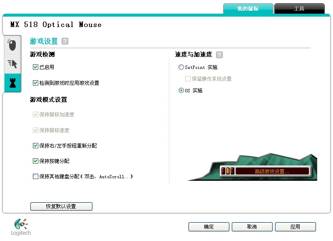Switch to the 我的鼠标 tab

[x=248, y=9]
